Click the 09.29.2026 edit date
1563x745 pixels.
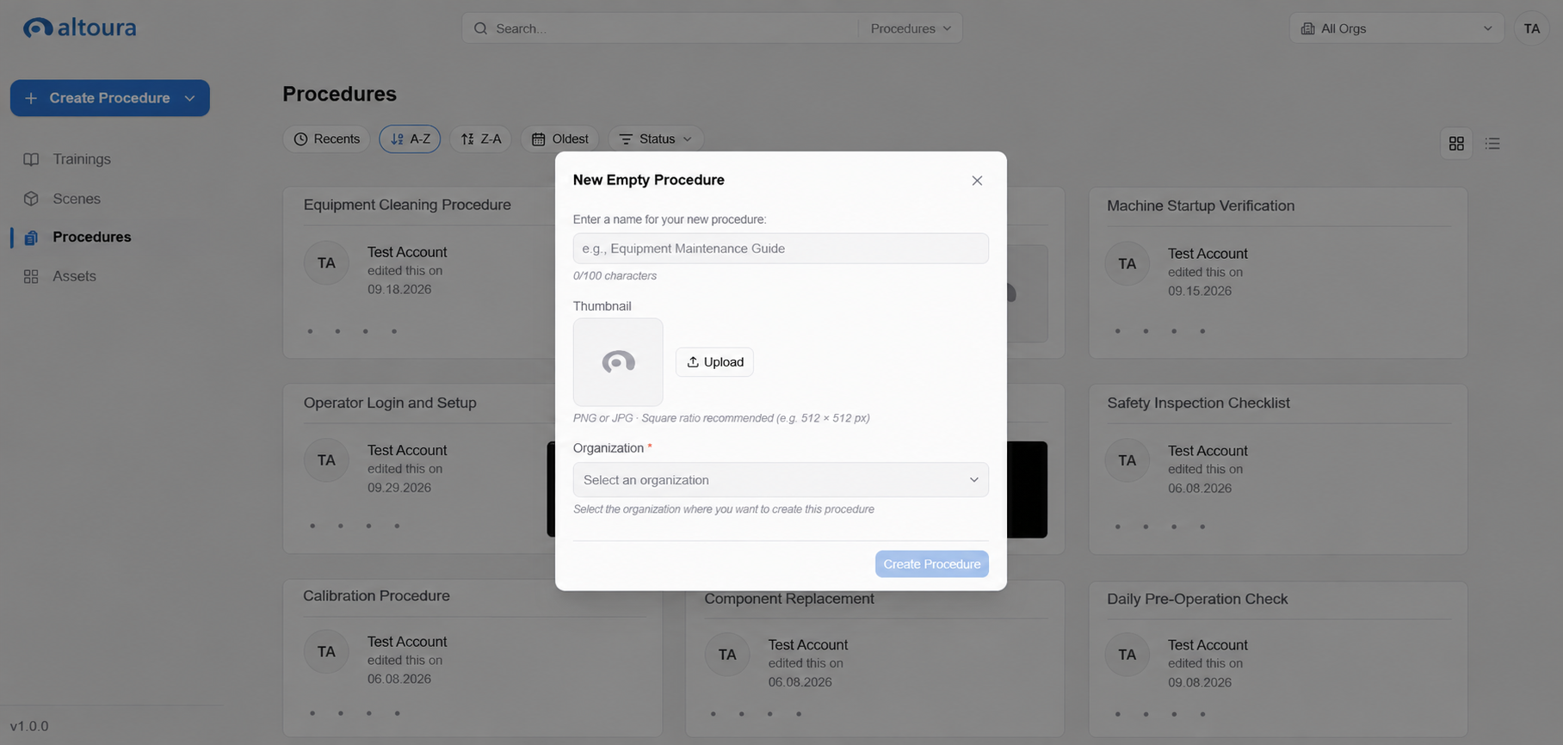point(399,488)
